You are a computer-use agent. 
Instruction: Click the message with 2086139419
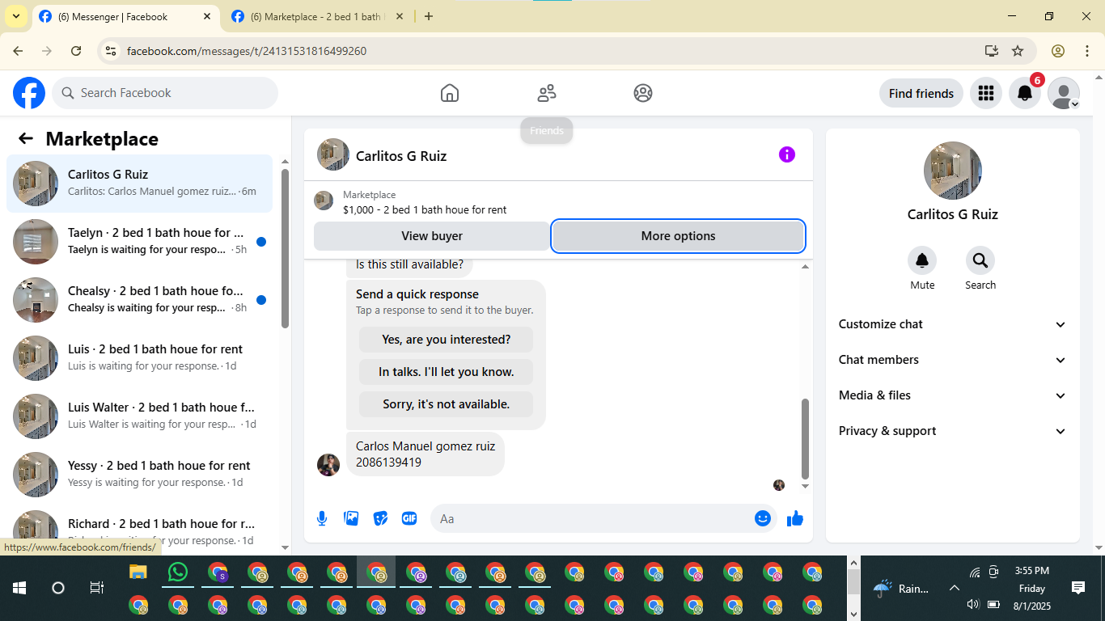425,454
